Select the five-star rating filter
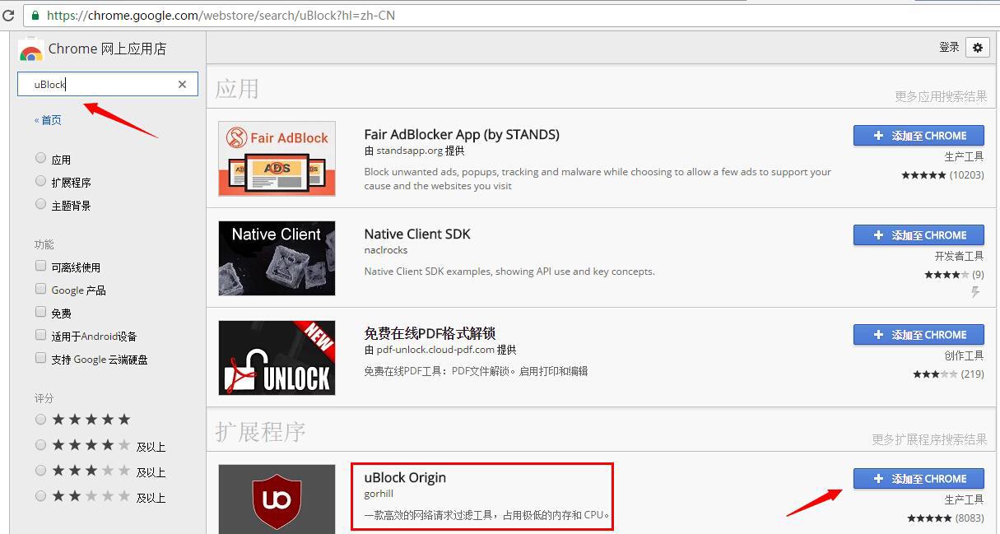This screenshot has height=534, width=1000. click(41, 420)
